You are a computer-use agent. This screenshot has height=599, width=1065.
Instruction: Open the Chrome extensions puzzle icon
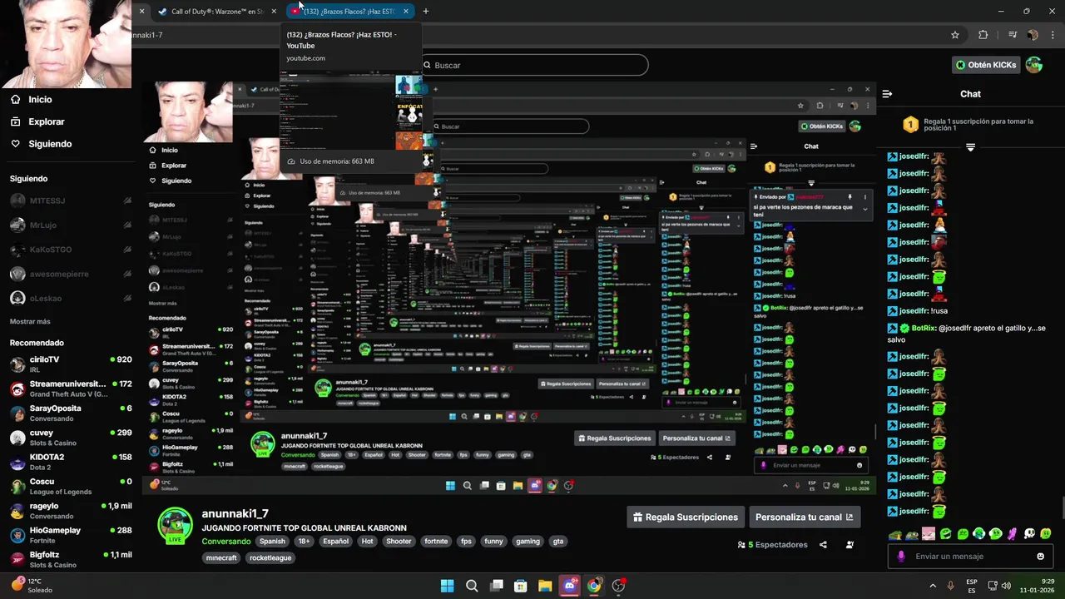click(983, 35)
